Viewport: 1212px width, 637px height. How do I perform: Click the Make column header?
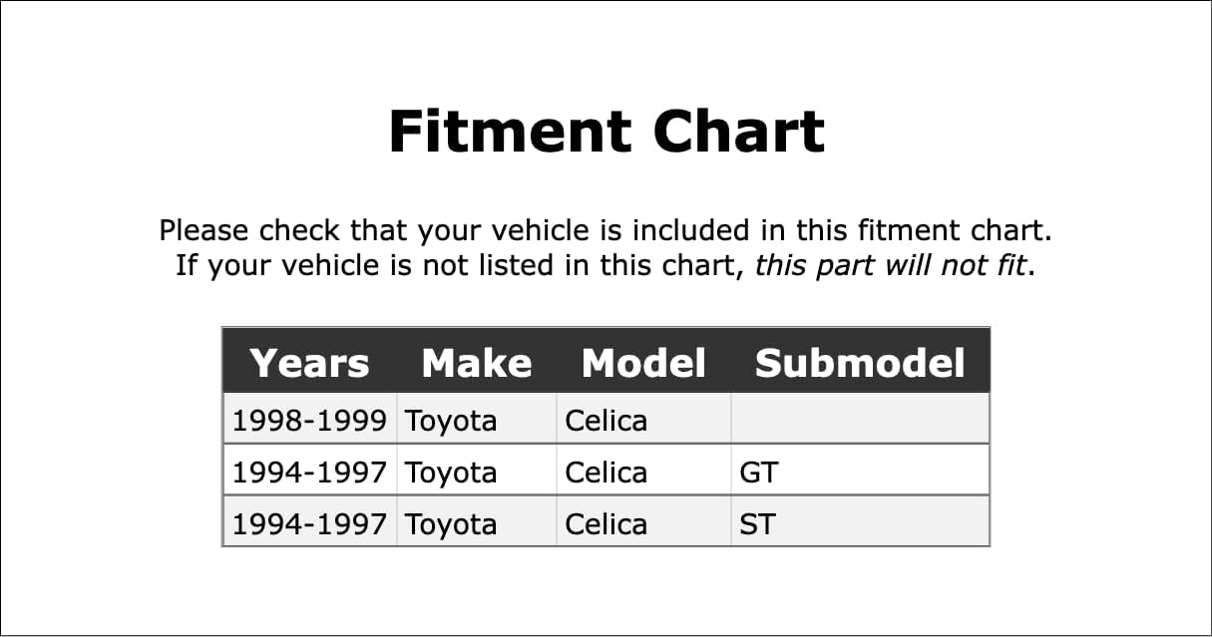click(476, 363)
